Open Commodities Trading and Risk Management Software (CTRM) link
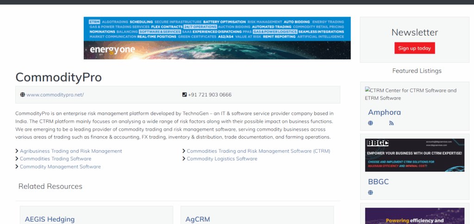Viewport: 474px width, 224px height. pyautogui.click(x=258, y=151)
